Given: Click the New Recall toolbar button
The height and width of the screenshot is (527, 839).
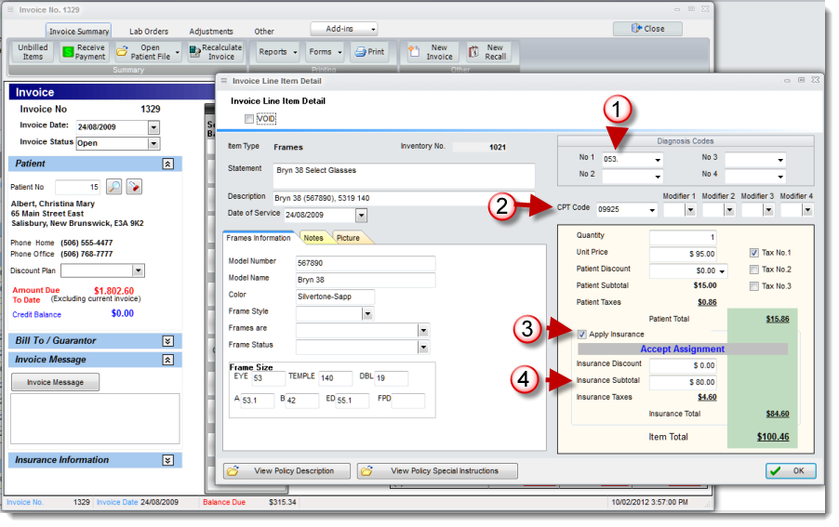Looking at the screenshot, I should tap(488, 52).
